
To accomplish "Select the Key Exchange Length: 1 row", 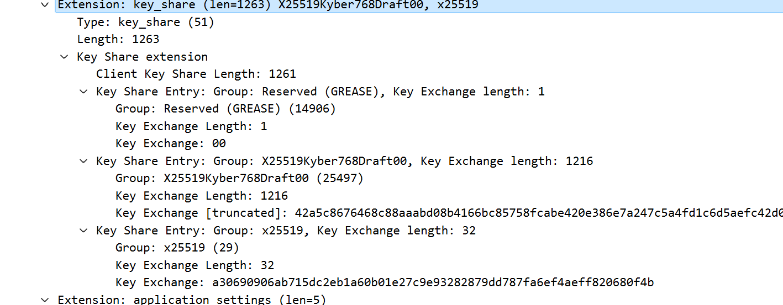I will pos(191,126).
